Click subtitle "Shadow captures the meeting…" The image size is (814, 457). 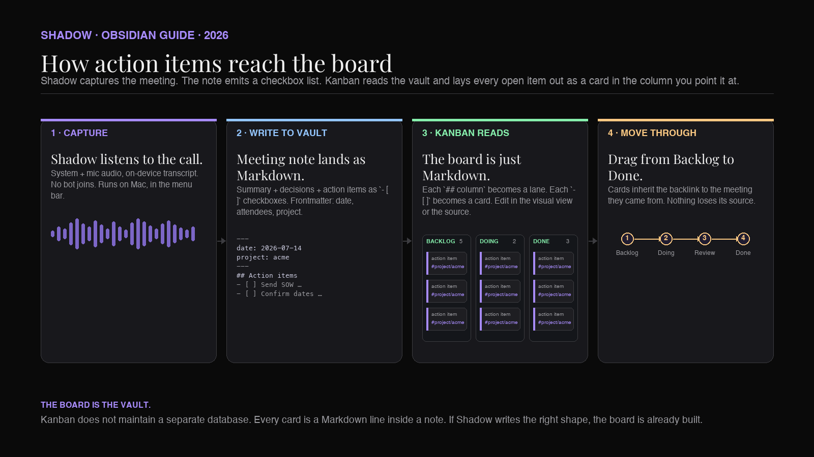(390, 81)
